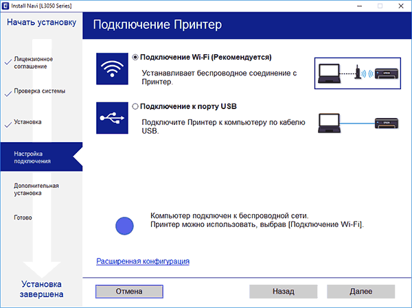The image size is (412, 308).
Task: Click the Wi-Fi description starting Устанавливает беспроводное
Action: (220, 78)
